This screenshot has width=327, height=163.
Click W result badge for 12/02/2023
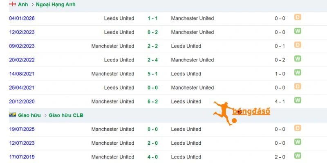[x=298, y=31]
